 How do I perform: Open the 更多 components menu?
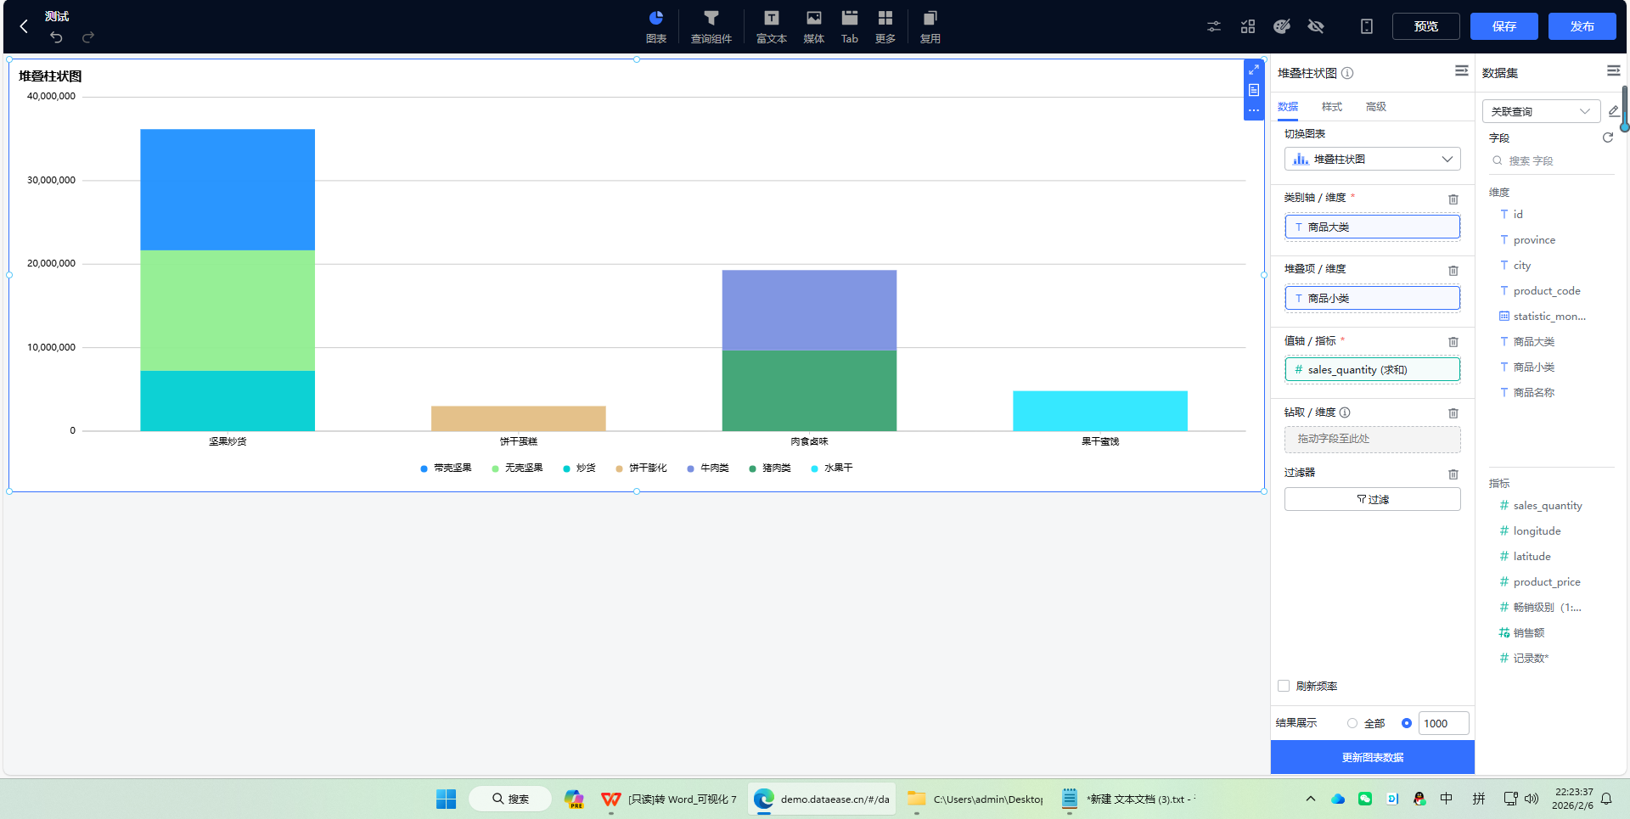[885, 26]
